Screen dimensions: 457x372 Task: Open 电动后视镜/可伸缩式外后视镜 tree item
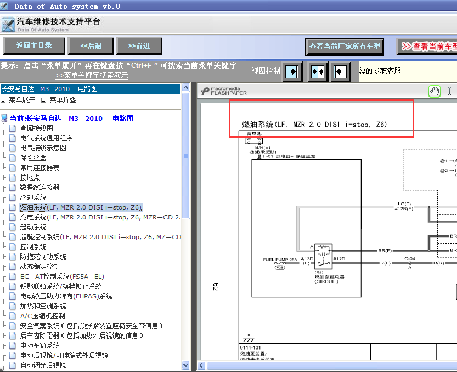coord(64,356)
